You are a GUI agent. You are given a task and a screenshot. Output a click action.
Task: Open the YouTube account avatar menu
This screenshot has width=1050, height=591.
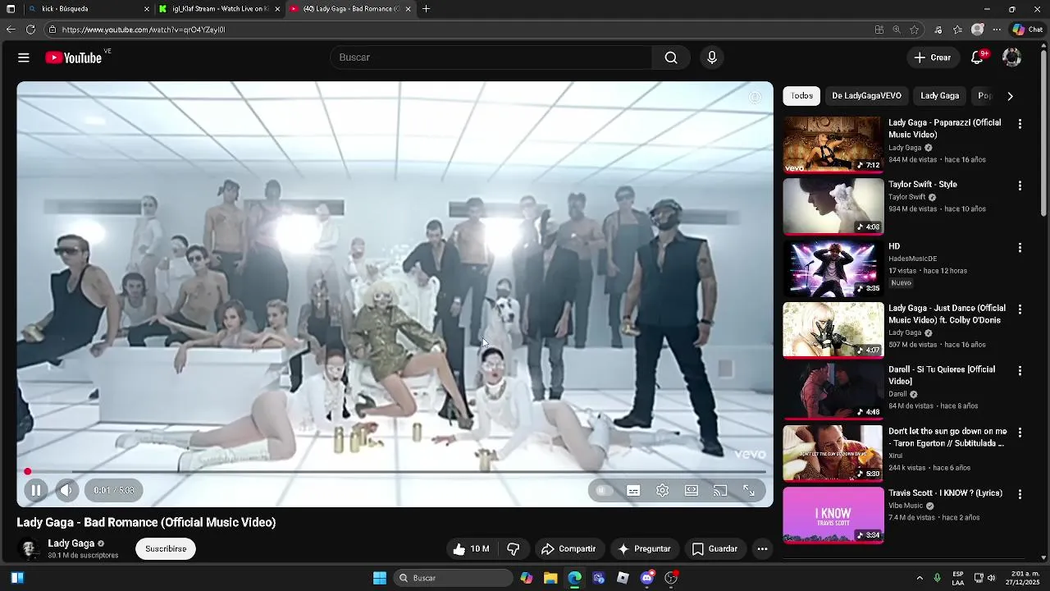tap(1012, 57)
